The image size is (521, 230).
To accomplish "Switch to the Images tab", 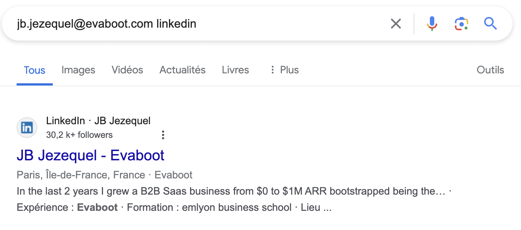I will pyautogui.click(x=78, y=70).
